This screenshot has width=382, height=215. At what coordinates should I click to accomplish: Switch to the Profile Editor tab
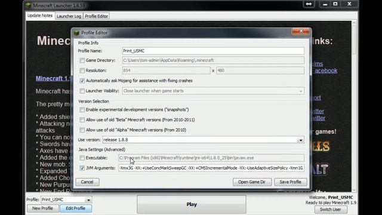pos(97,16)
